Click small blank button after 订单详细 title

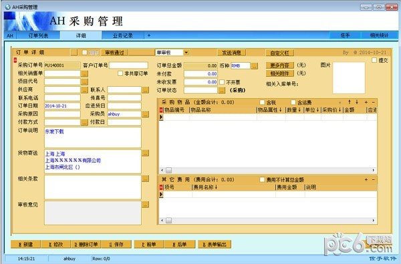click(x=74, y=53)
